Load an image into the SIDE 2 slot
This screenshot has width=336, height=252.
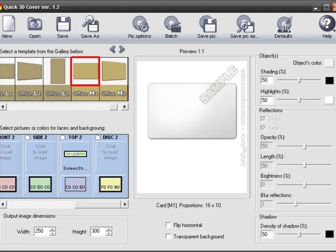click(40, 156)
